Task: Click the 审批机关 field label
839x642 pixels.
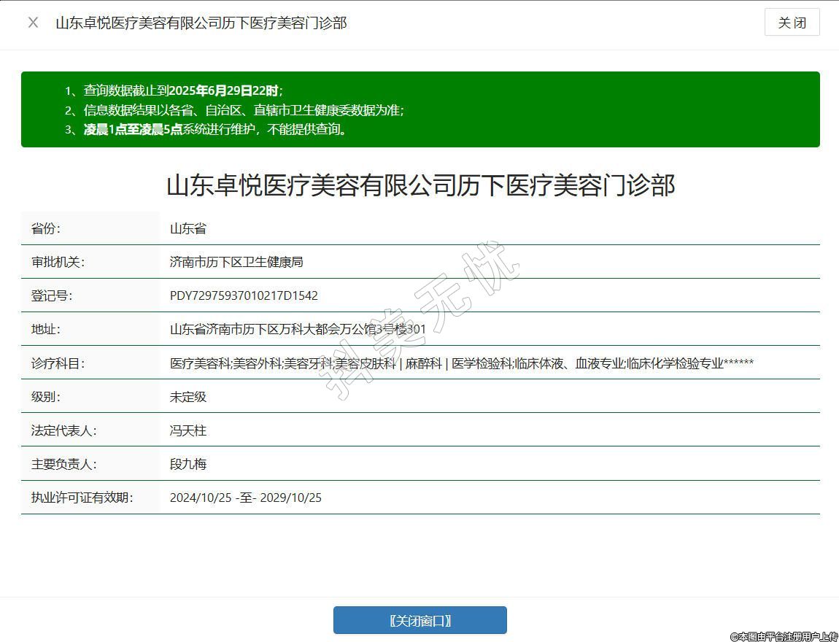Action: pos(58,262)
